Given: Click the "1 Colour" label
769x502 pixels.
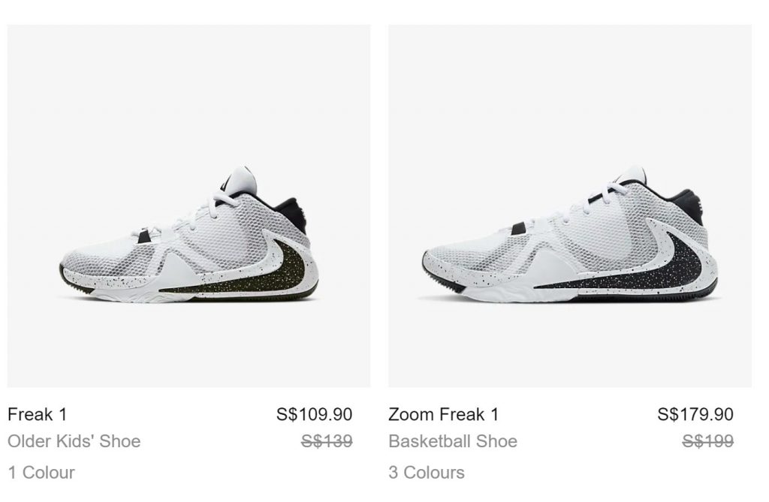Looking at the screenshot, I should (41, 473).
